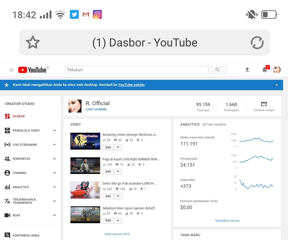Image resolution: width=288 pixels, height=240 pixels.
Task: Open notifications bell
Action: pos(265,70)
